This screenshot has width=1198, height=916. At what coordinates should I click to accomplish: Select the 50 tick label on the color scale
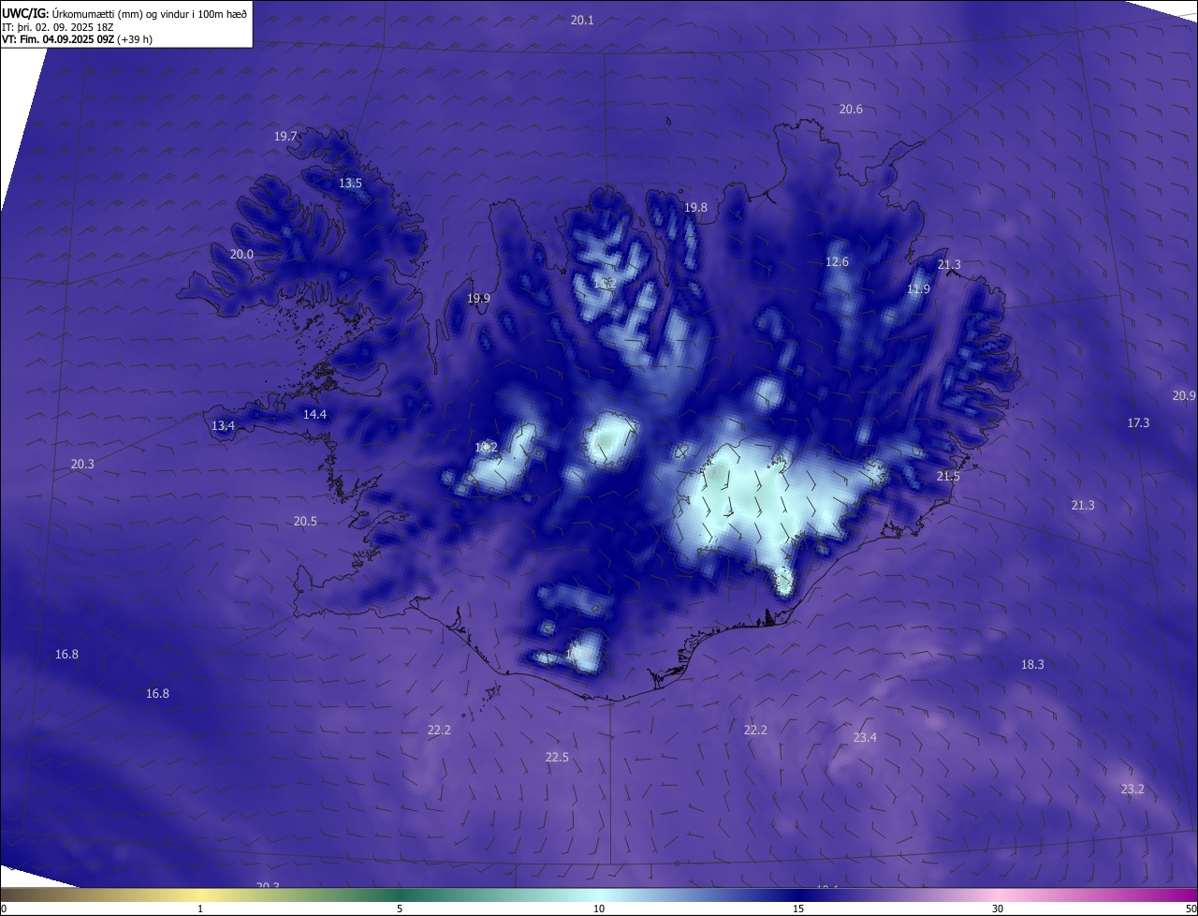pos(1191,909)
